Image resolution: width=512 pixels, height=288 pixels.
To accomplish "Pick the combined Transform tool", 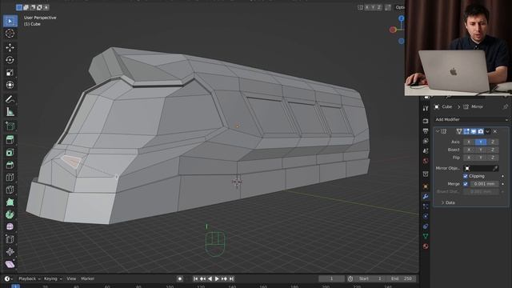I will point(10,85).
